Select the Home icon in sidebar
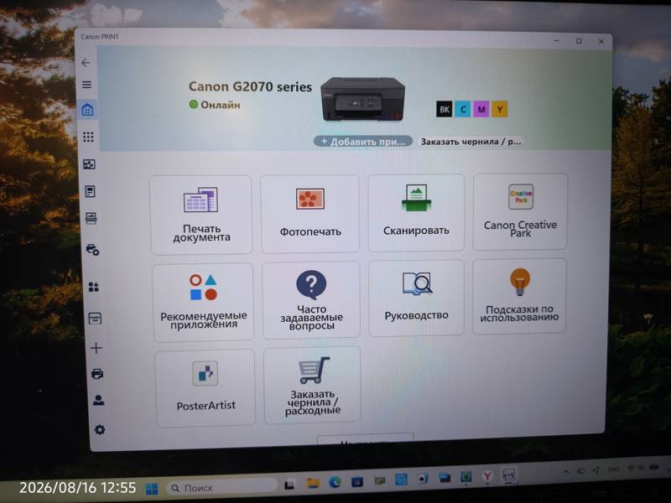Image resolution: width=671 pixels, height=503 pixels. click(88, 110)
